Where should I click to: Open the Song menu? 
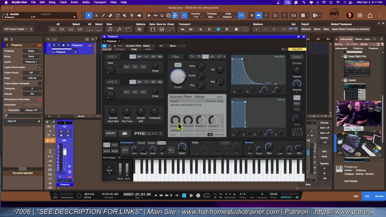click(52, 2)
